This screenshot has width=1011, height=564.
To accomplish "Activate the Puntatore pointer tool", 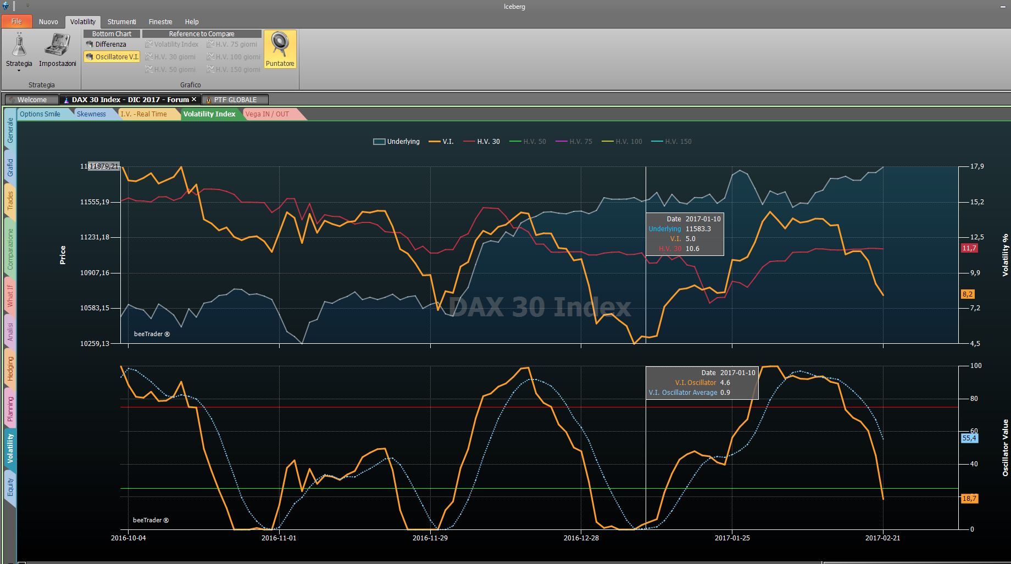I will coord(280,49).
